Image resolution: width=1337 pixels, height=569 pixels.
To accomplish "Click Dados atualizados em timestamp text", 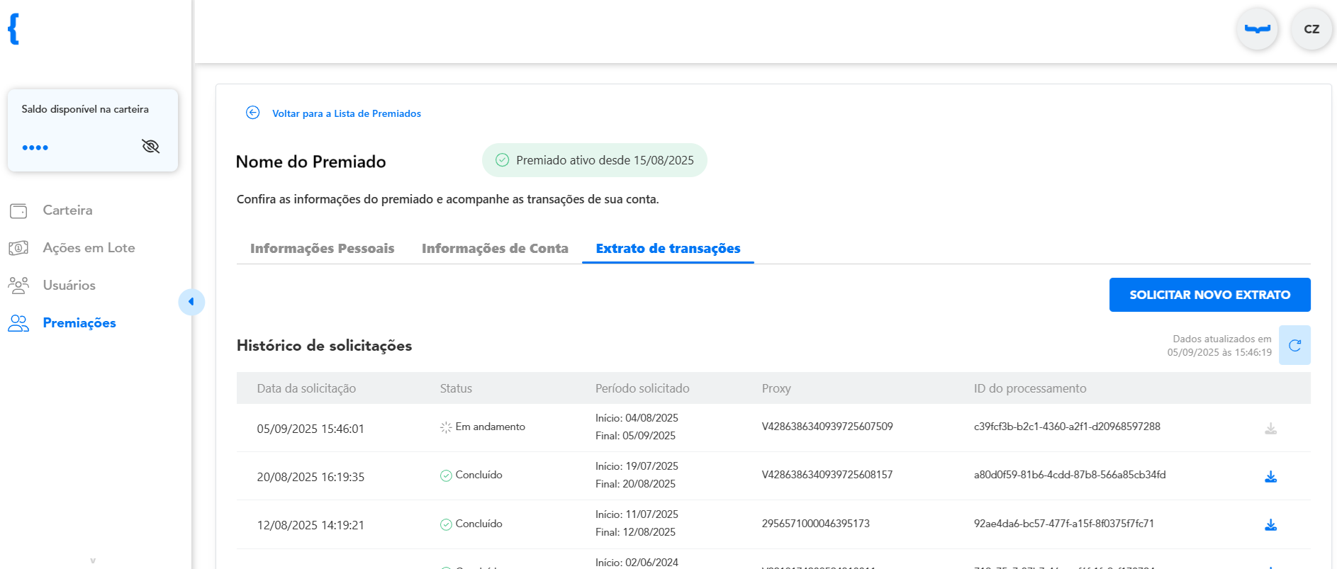I will [x=1219, y=345].
